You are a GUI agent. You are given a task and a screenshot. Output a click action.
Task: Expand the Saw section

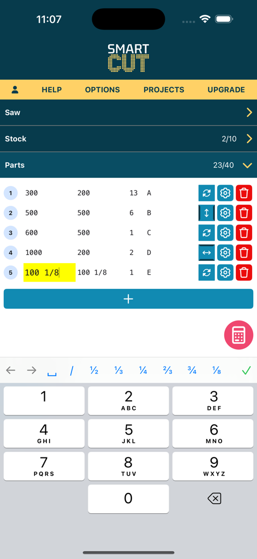[x=128, y=112]
